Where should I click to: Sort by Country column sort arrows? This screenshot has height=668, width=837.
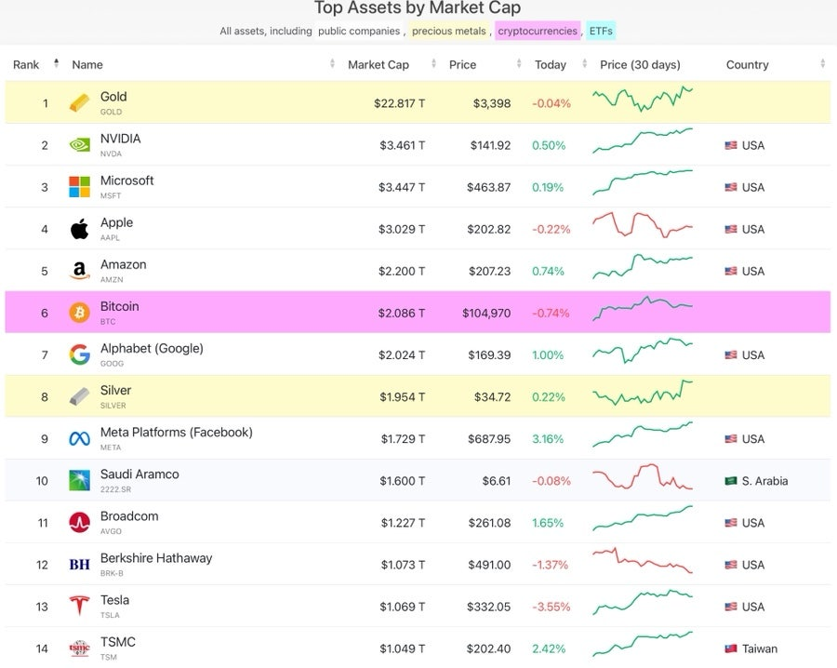pos(823,64)
